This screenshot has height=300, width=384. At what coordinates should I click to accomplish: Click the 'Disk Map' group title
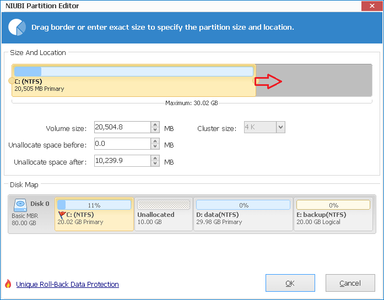24,185
